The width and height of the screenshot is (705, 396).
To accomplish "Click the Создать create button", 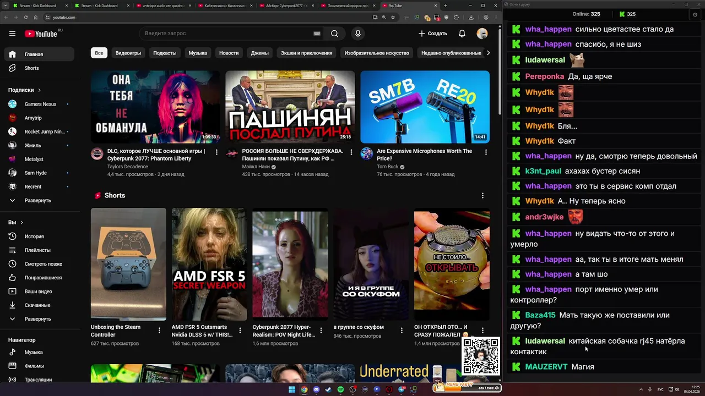I will tap(433, 34).
